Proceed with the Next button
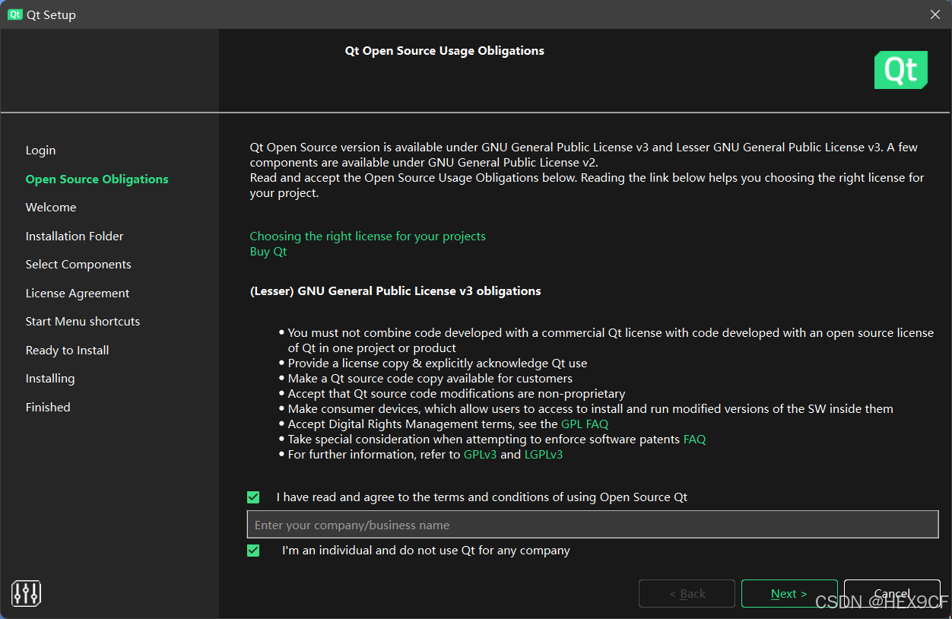The width and height of the screenshot is (952, 619). click(789, 594)
